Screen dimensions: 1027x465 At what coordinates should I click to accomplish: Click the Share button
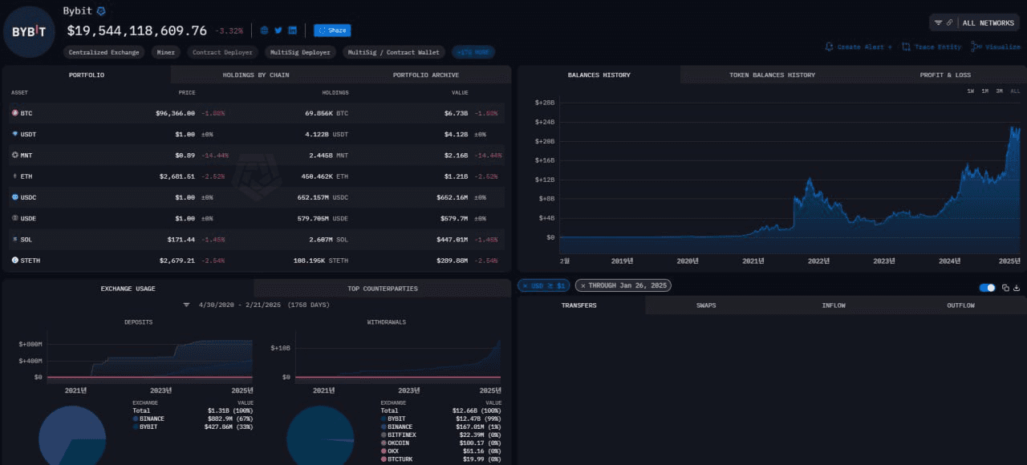tap(332, 30)
